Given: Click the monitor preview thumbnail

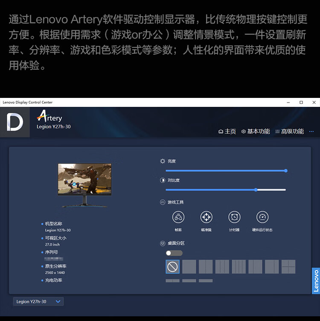Looking at the screenshot, I should [x=84, y=185].
